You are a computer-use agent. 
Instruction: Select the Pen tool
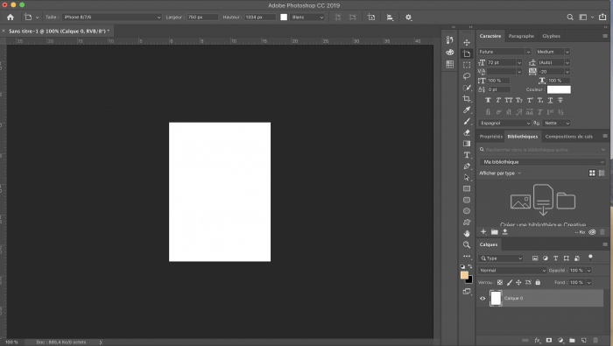(467, 166)
